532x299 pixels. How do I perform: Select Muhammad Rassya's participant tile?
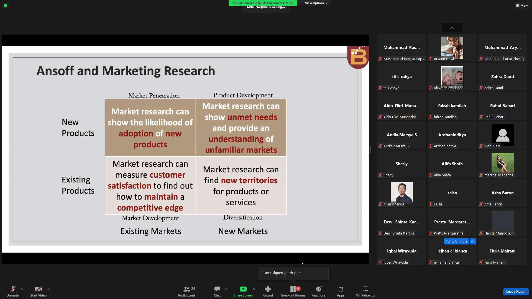point(402,48)
